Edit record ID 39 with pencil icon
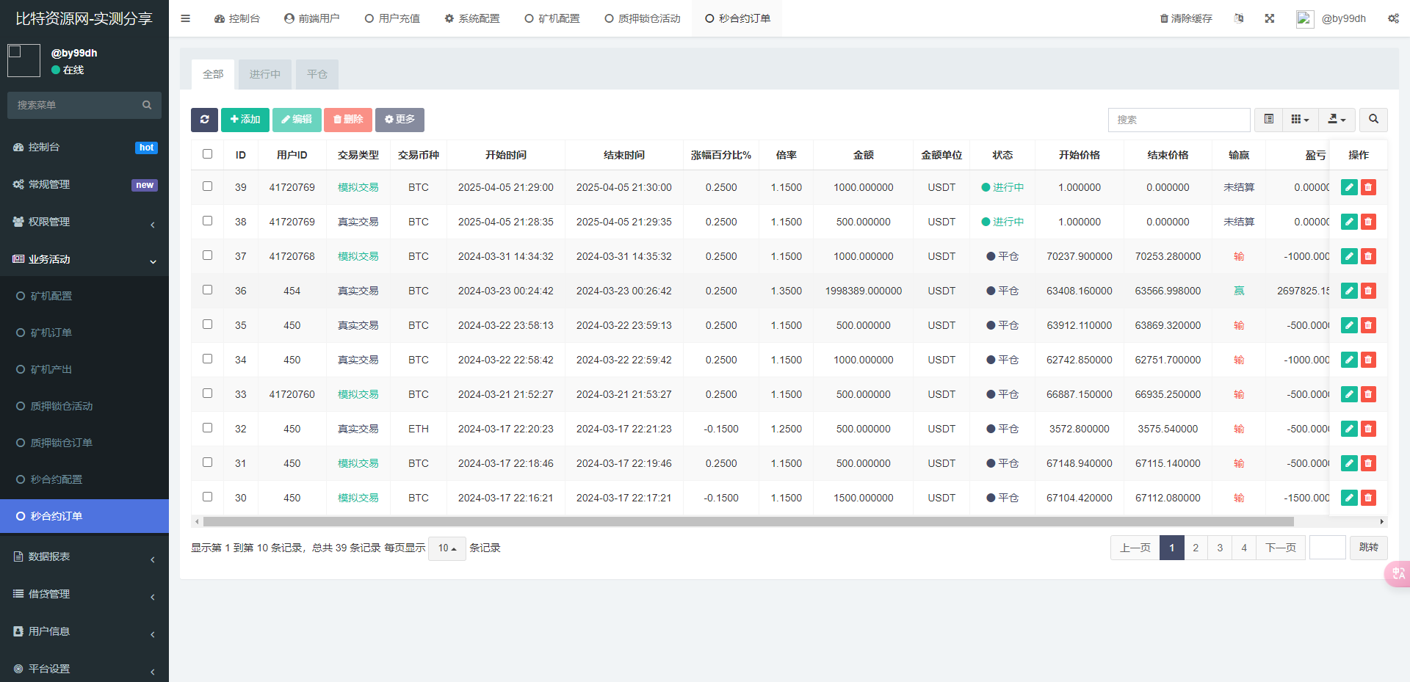Viewport: 1410px width, 682px height. click(1349, 187)
